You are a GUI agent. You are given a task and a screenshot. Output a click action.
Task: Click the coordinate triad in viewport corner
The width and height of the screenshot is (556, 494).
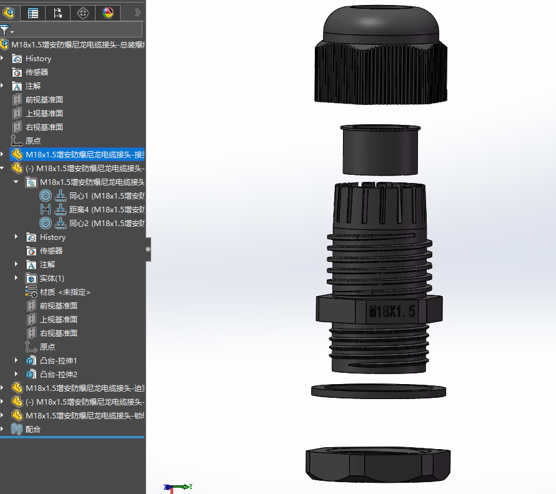(177, 488)
